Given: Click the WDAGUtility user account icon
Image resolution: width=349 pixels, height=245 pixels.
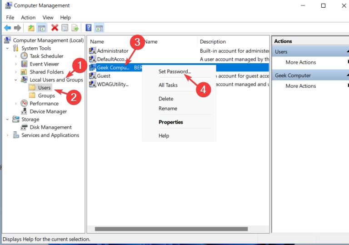Looking at the screenshot, I should pyautogui.click(x=92, y=84).
